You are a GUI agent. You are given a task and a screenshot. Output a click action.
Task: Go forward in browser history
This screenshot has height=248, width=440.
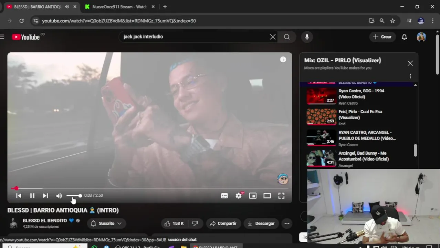[10, 21]
